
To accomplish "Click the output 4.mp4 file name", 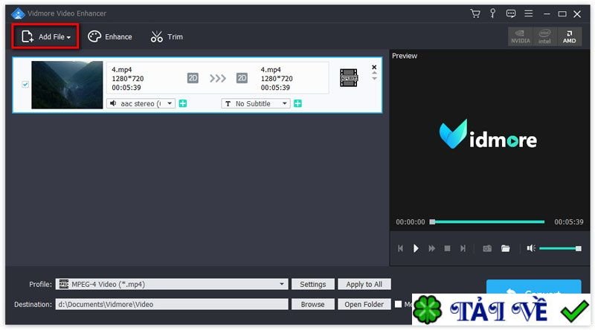I will (x=271, y=70).
